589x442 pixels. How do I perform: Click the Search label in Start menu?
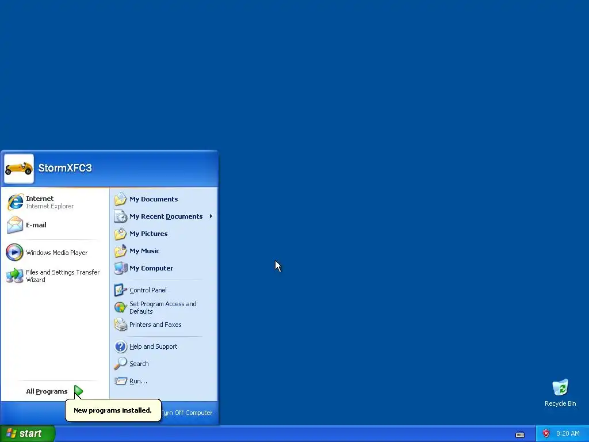(139, 364)
